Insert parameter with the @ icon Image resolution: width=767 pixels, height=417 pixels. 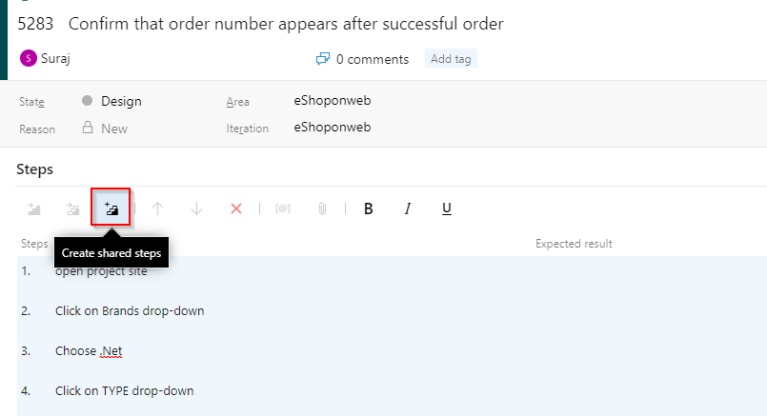click(283, 208)
